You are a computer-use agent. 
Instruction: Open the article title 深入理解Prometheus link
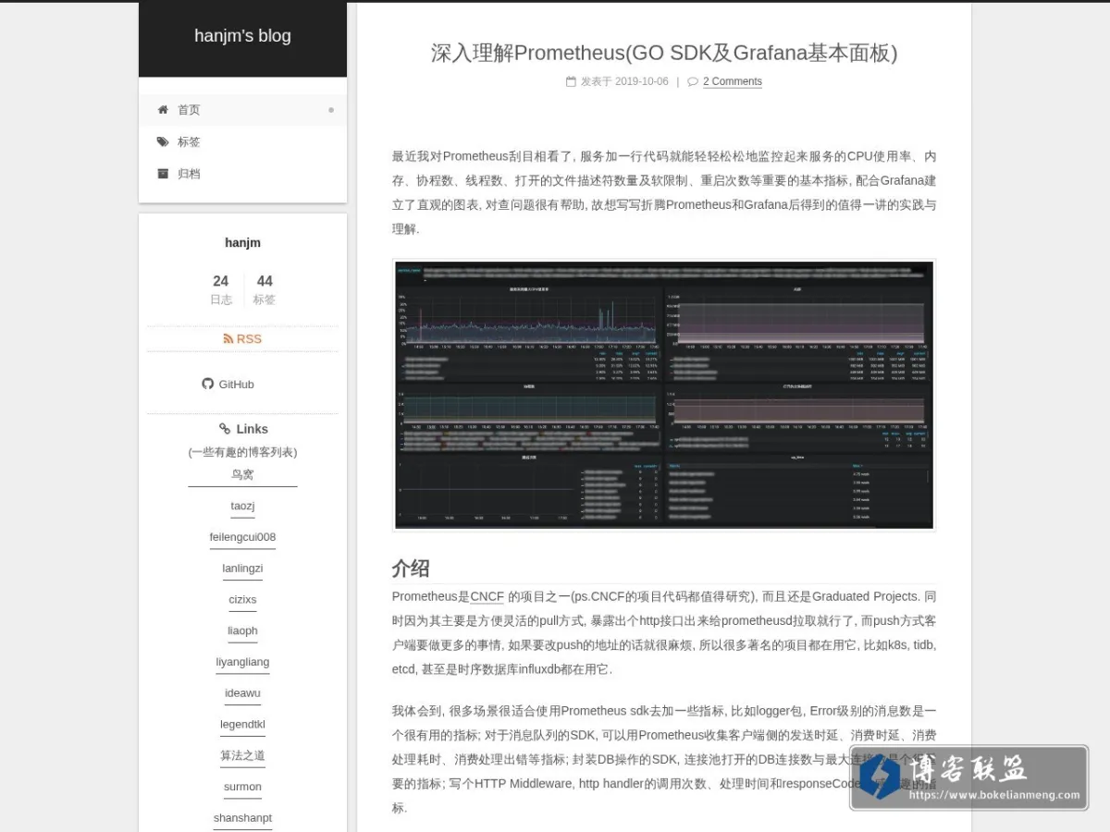click(664, 53)
